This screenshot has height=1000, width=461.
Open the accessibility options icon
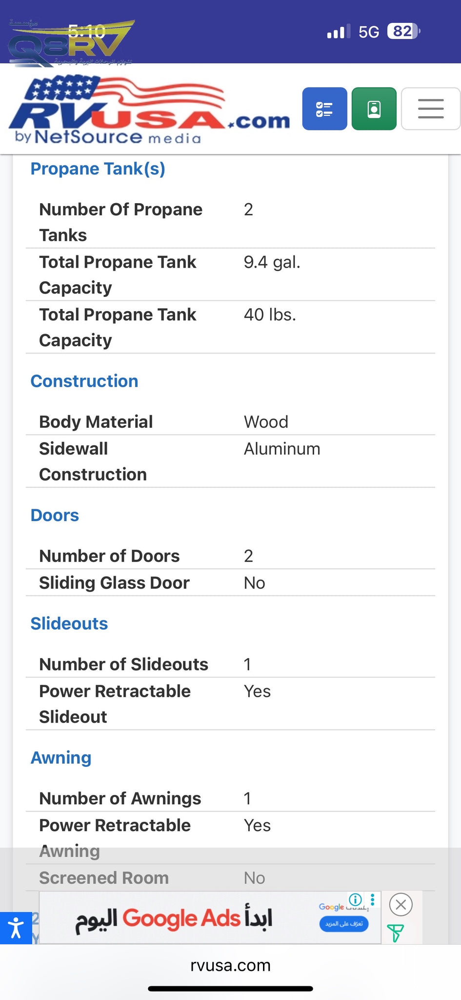[16, 927]
